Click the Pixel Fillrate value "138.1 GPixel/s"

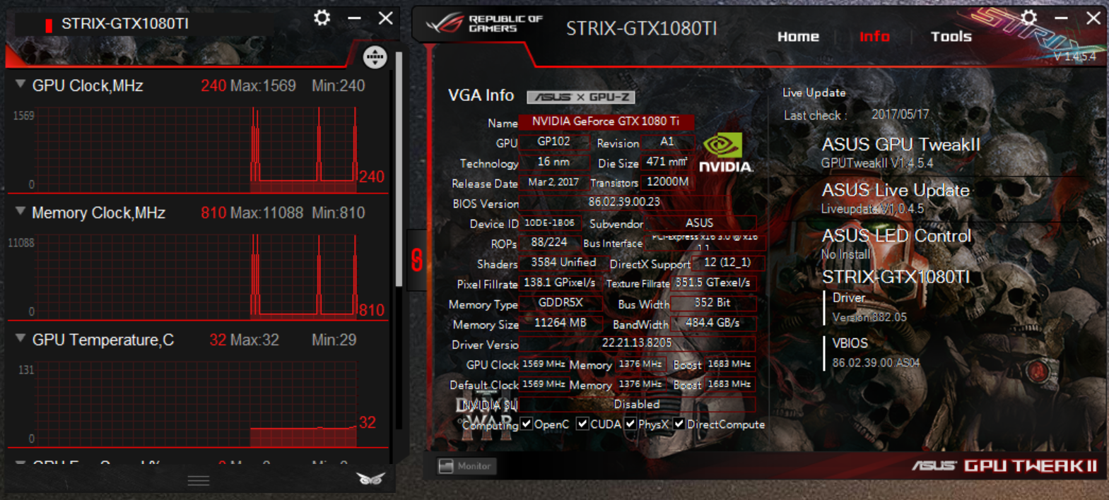point(560,282)
